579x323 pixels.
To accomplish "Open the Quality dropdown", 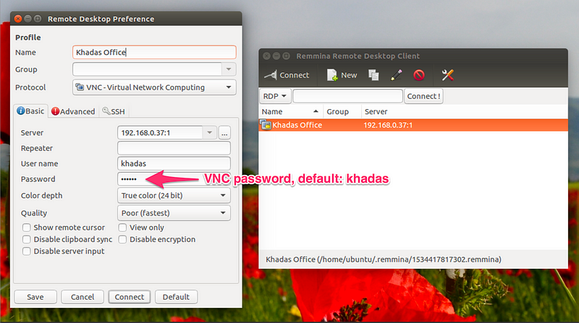I will (174, 213).
